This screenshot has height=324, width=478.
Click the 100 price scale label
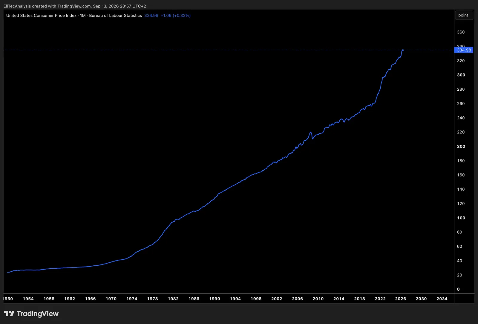[461, 218]
